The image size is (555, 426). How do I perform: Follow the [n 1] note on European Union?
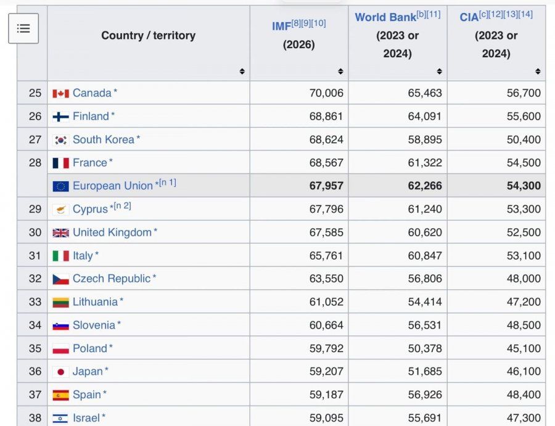[x=167, y=182]
